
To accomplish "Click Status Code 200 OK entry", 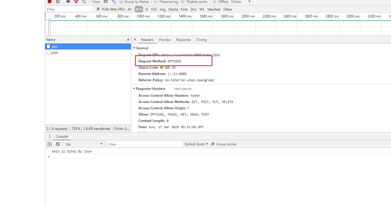I will point(157,68).
